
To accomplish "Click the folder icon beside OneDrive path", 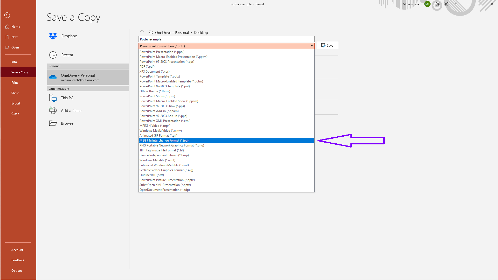I will (151, 32).
